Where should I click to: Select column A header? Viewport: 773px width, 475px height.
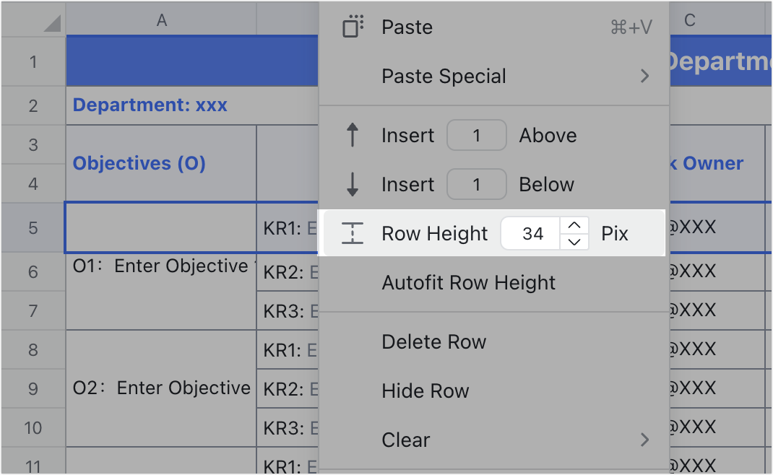161,19
